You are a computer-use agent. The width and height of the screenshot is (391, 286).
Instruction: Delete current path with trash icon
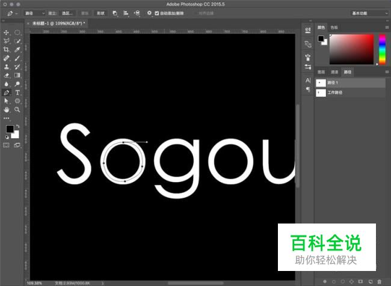click(380, 282)
